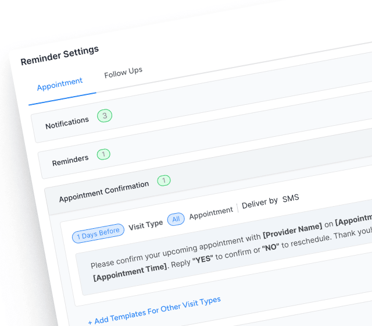This screenshot has width=372, height=326.
Task: Click the "Reminder Settings" heading
Action: click(60, 55)
